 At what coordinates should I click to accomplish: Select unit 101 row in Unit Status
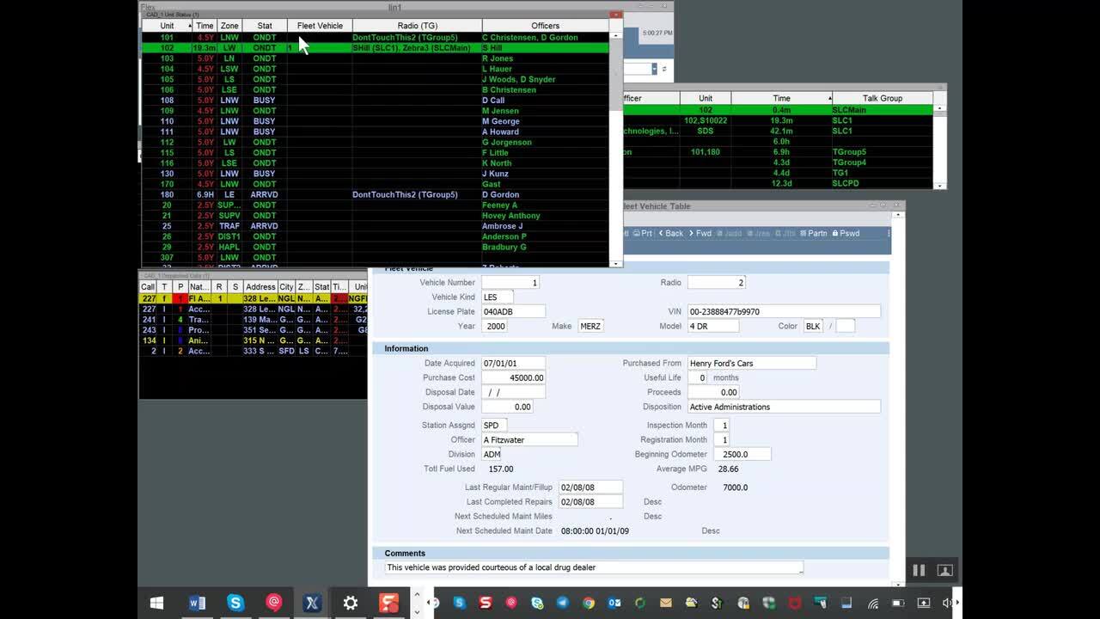[x=167, y=38]
